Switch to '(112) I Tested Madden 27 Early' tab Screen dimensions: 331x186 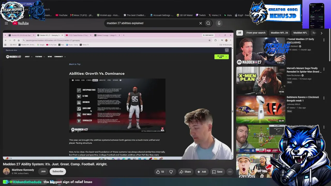[78, 35]
